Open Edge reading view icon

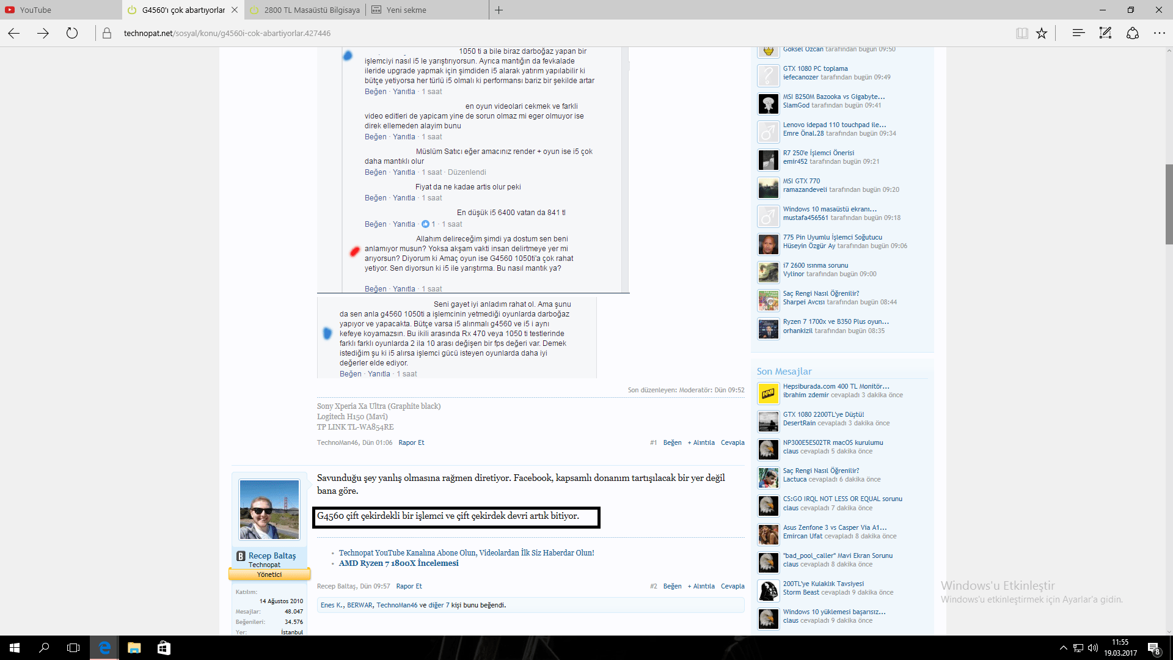click(1021, 33)
